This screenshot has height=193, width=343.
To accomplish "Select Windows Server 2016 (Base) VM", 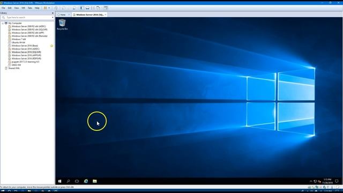I will [x=25, y=46].
